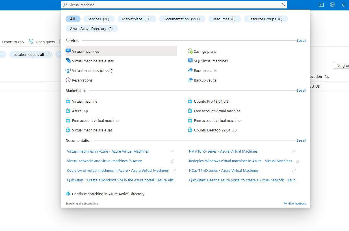Open notifications via the bell icon
The height and width of the screenshot is (231, 349).
[344, 5]
